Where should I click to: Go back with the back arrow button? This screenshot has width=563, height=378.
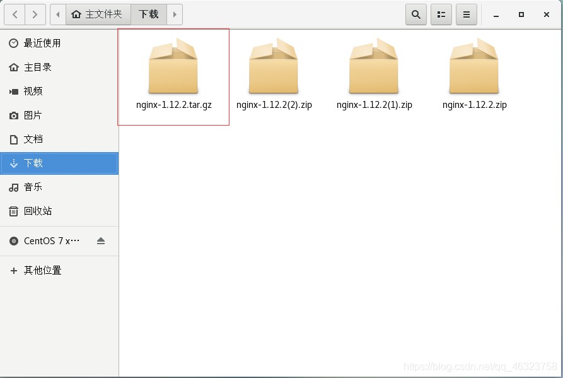tap(15, 15)
